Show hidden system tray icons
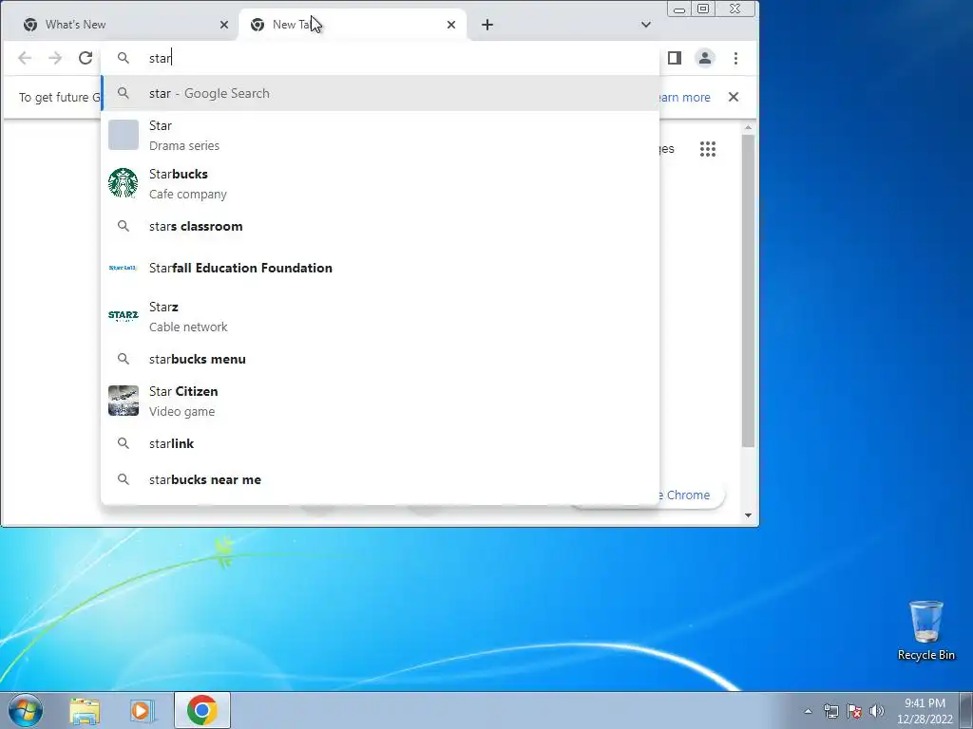 coord(808,711)
